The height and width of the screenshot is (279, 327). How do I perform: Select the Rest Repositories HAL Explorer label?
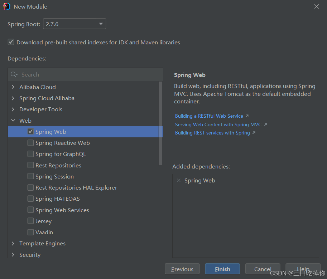click(76, 187)
